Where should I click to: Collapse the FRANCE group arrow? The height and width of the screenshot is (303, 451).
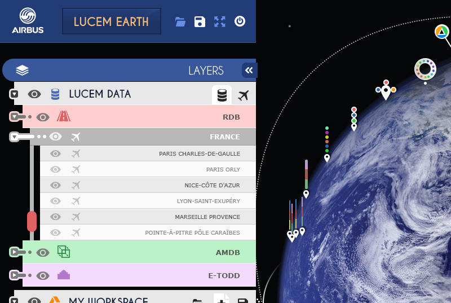pos(14,137)
